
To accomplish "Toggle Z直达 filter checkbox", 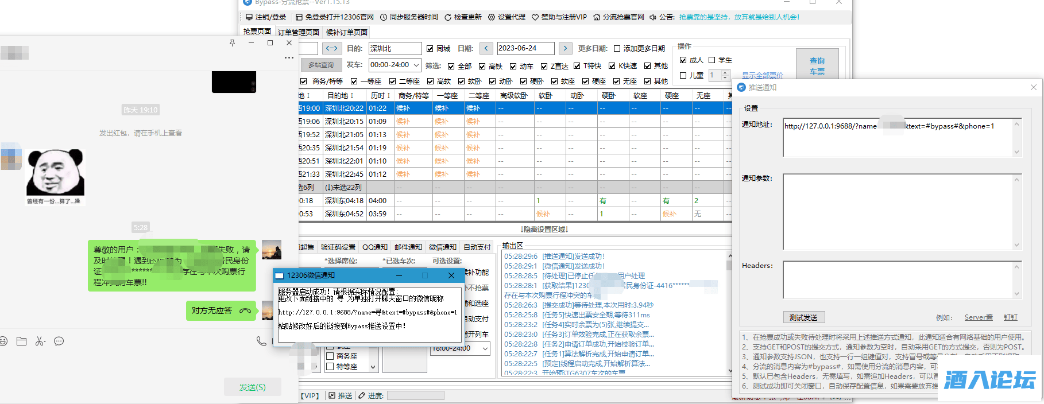I will [x=544, y=67].
